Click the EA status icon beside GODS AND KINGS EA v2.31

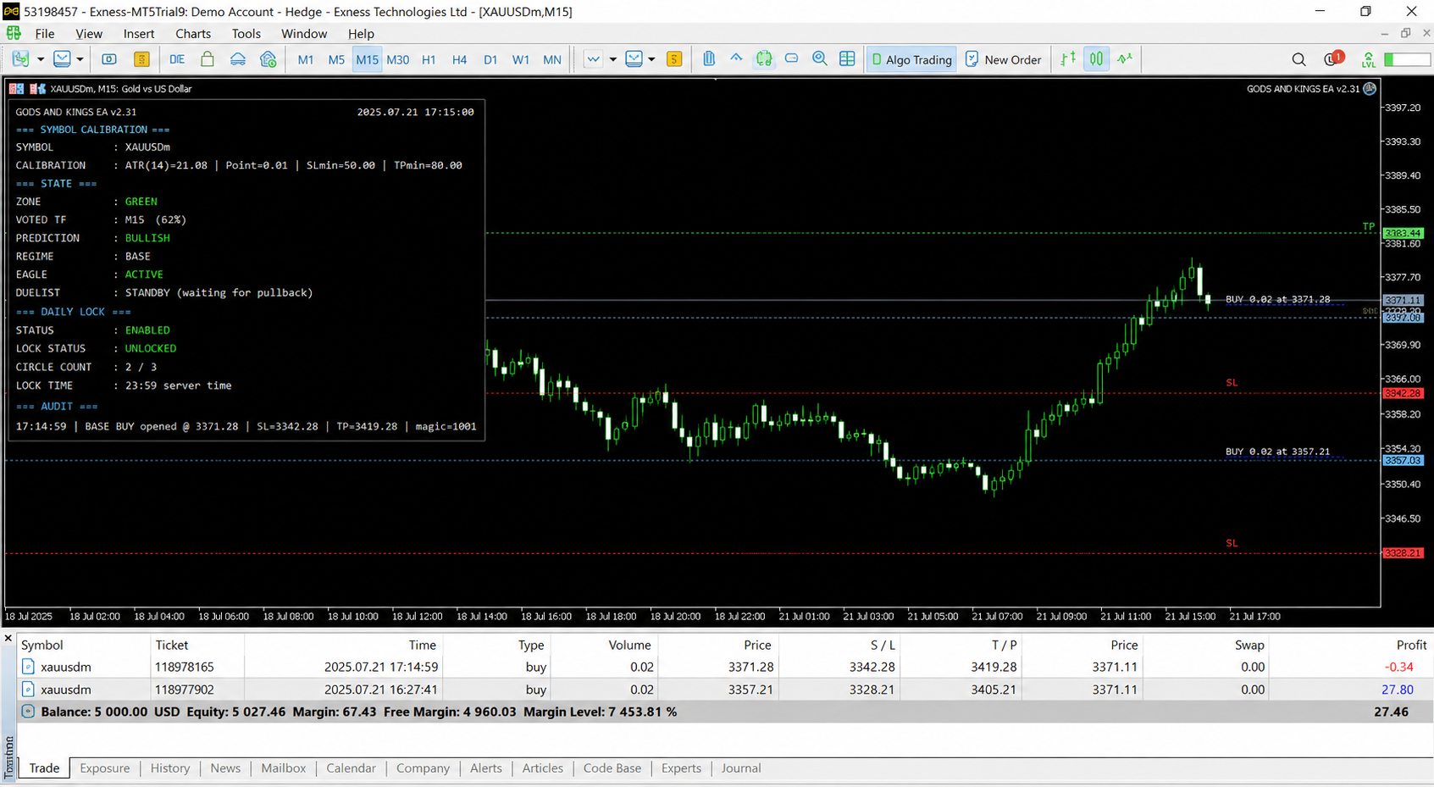pyautogui.click(x=1370, y=89)
